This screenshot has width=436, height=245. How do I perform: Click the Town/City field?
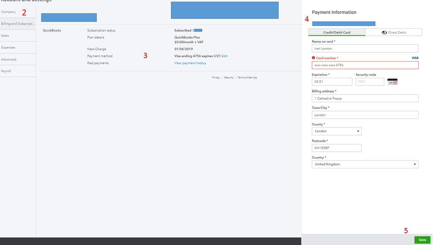click(365, 115)
